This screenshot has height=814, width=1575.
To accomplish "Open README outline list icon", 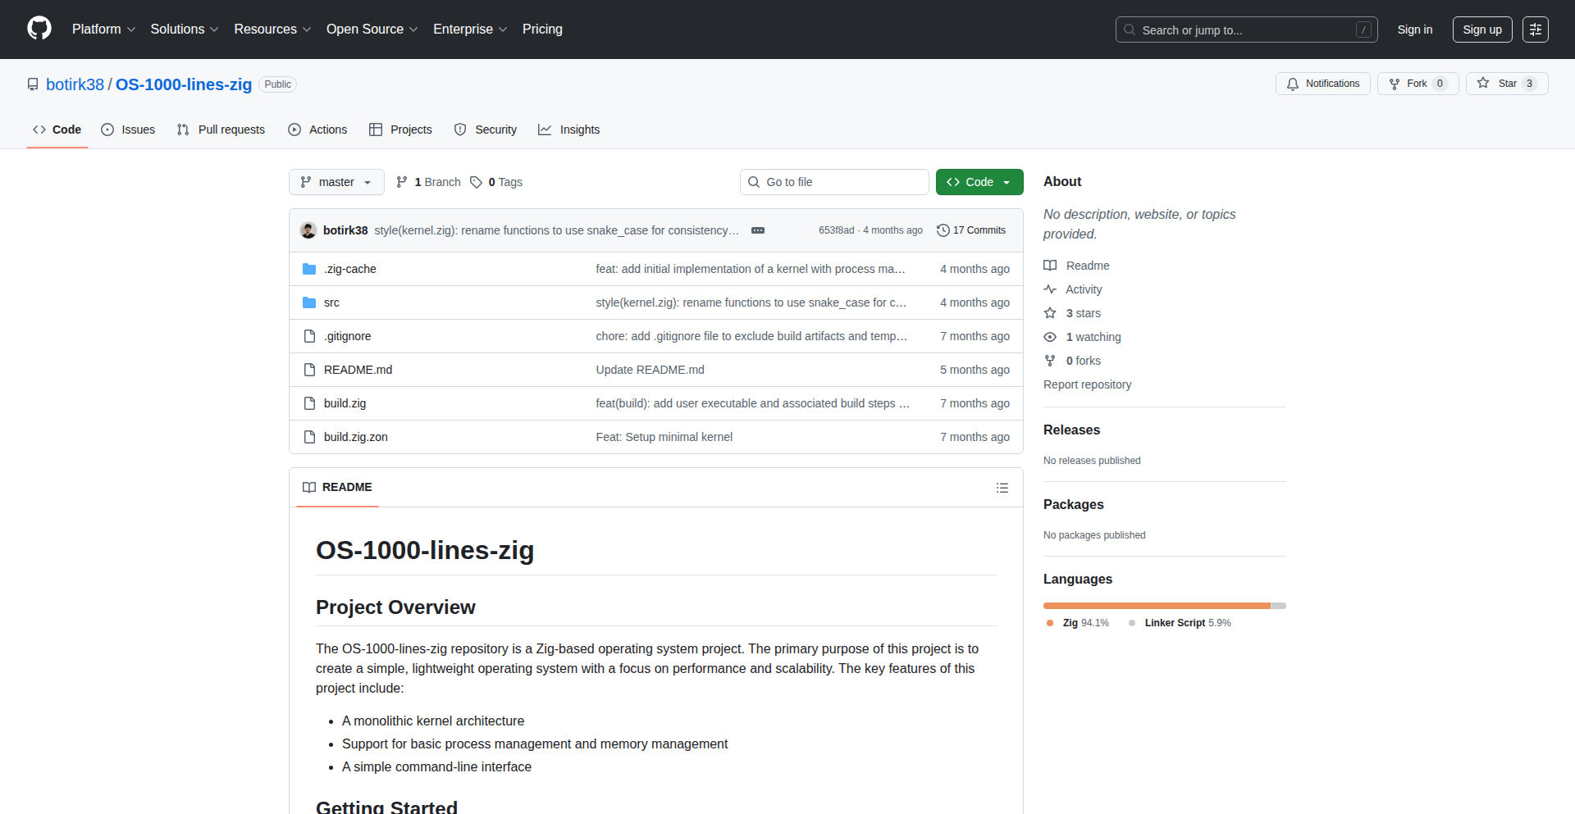I will coord(1002,488).
